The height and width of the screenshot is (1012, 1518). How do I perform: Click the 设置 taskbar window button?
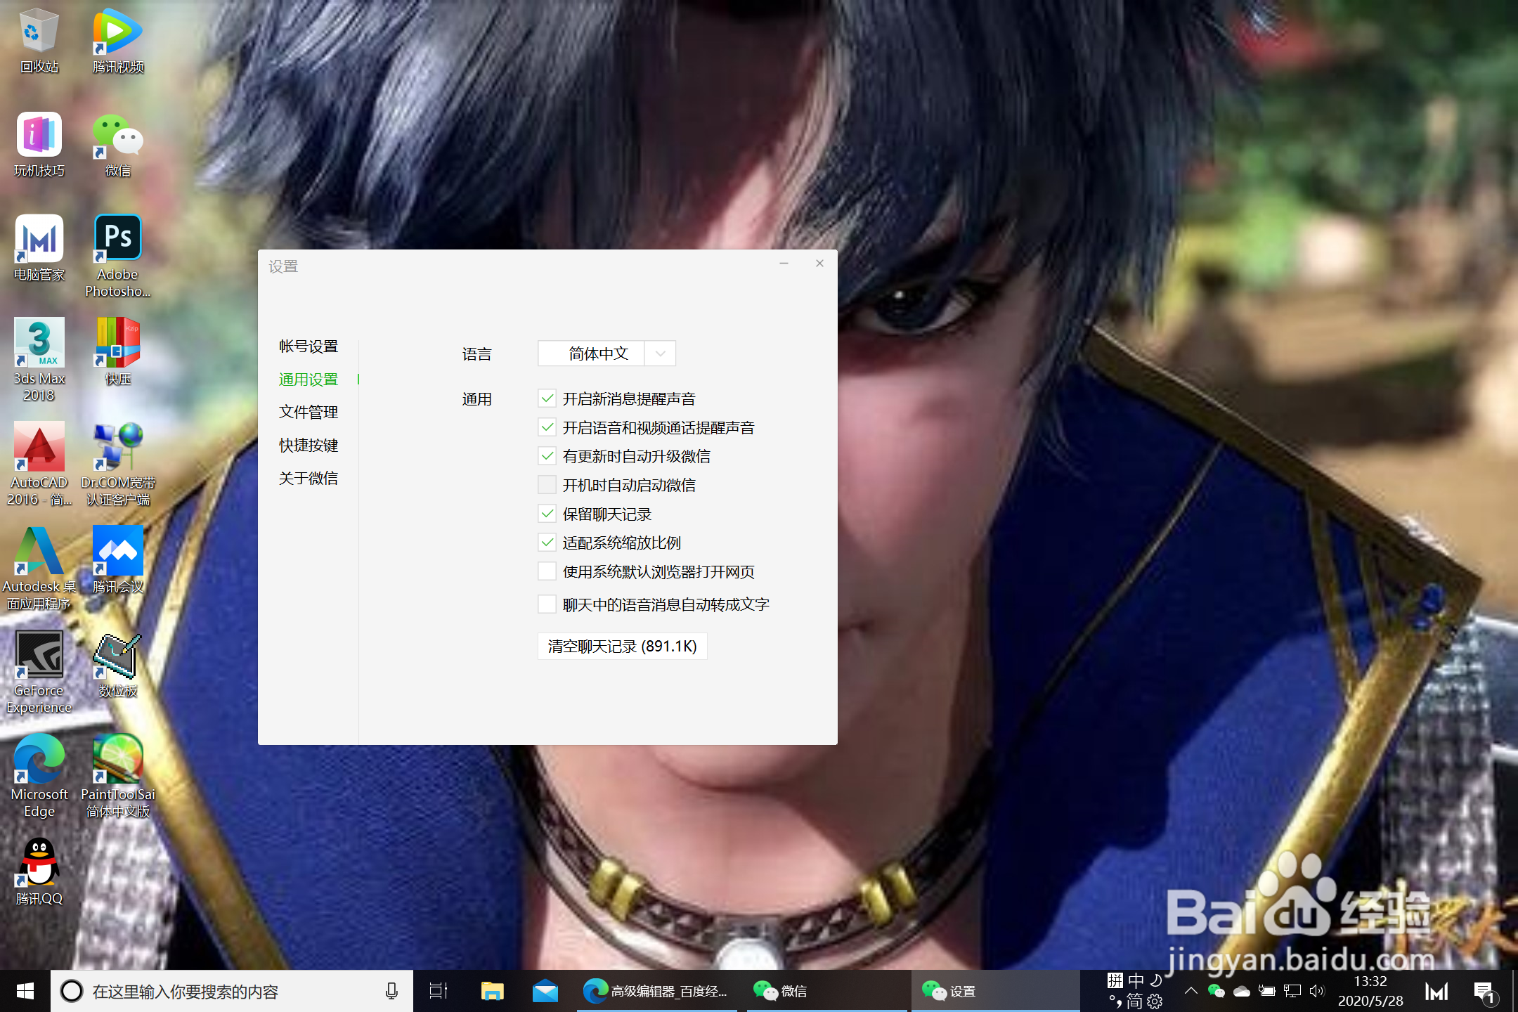995,991
